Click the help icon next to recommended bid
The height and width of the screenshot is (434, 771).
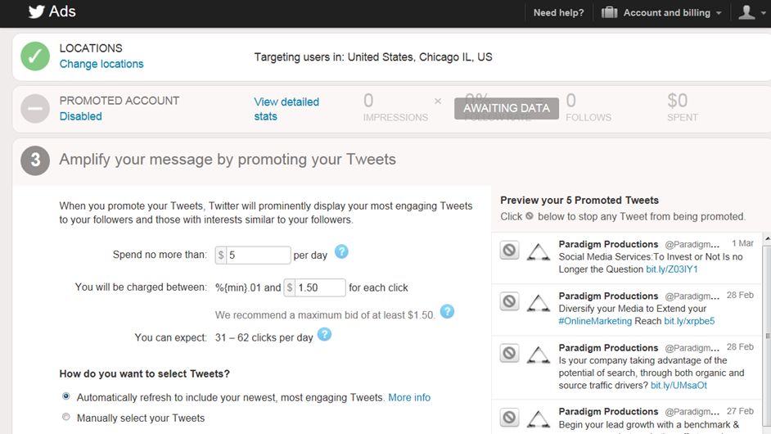pos(447,311)
